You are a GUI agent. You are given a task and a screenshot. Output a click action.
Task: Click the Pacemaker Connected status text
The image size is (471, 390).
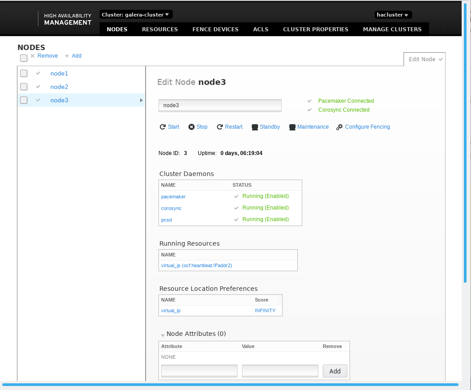pos(346,101)
